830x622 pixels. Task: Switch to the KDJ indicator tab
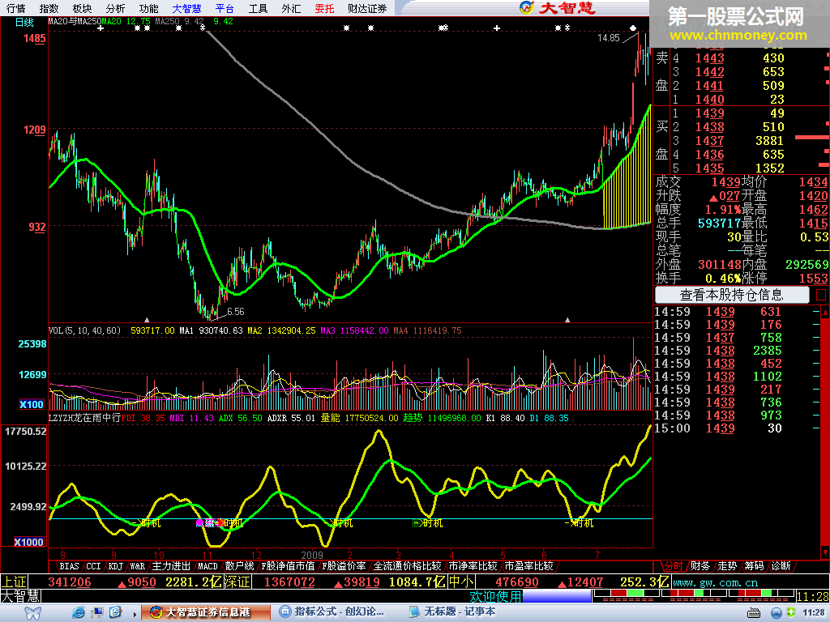[x=115, y=566]
